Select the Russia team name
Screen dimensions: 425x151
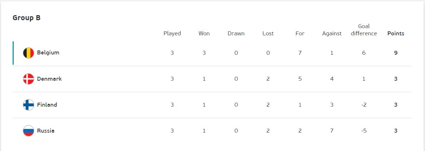(45, 131)
